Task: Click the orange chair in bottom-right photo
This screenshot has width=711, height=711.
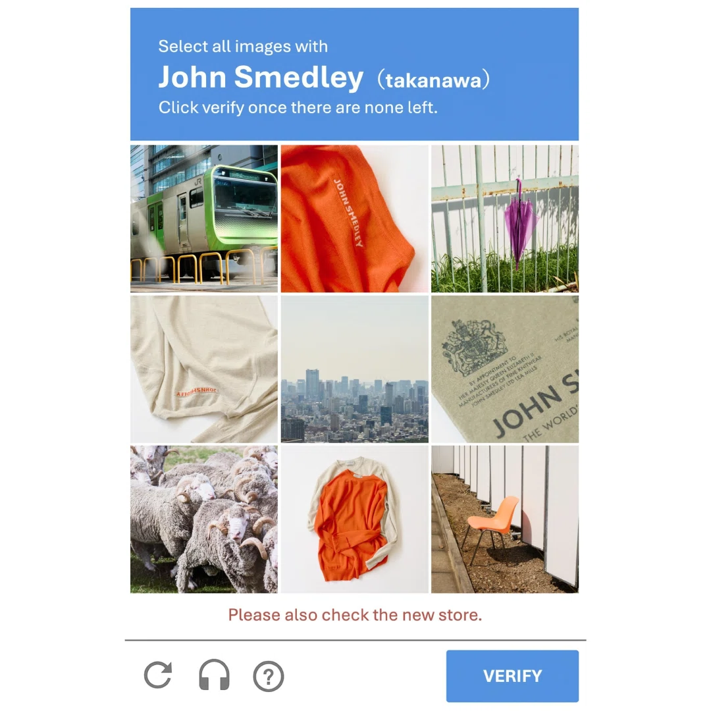Action: tap(492, 527)
